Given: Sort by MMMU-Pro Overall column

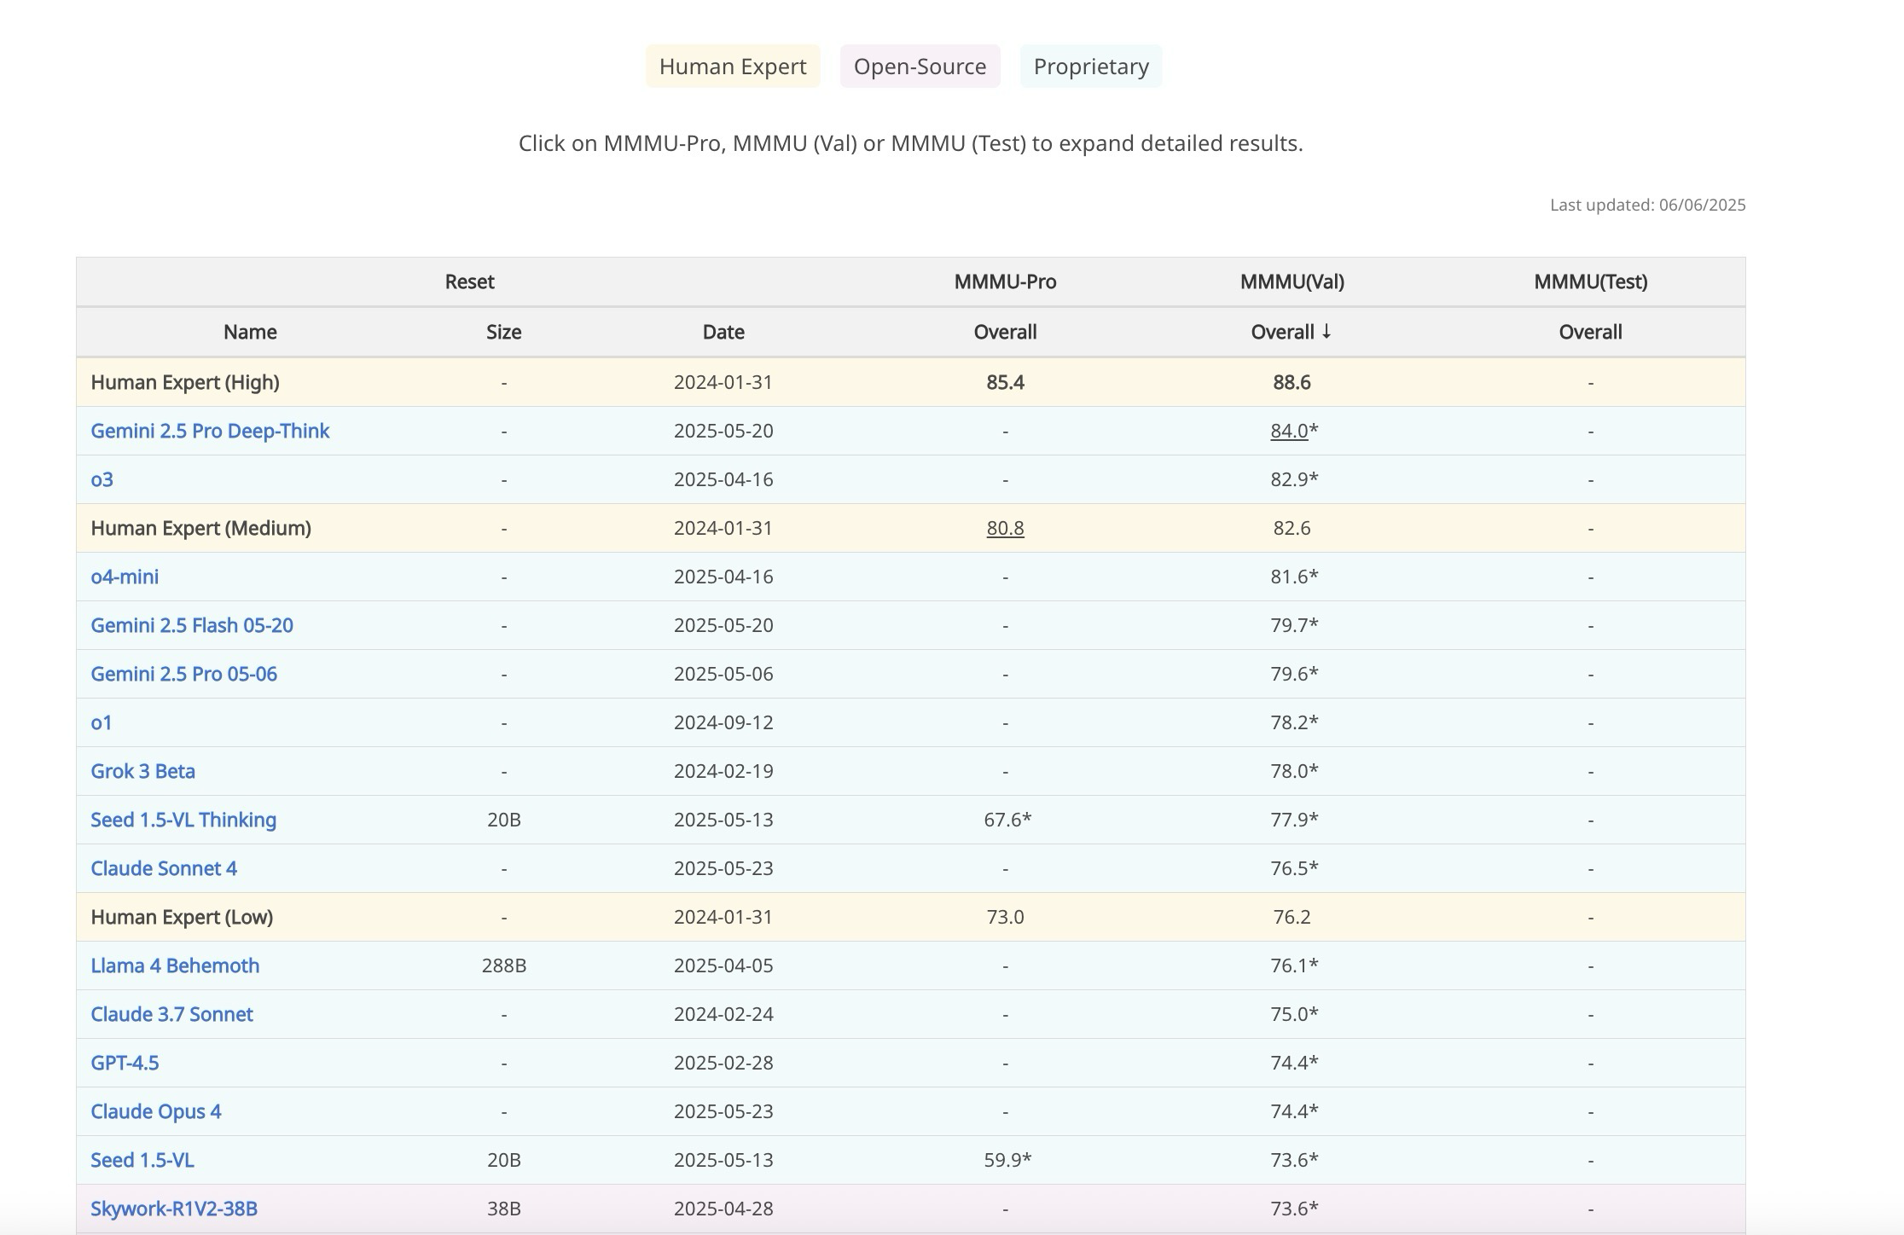Looking at the screenshot, I should [x=1005, y=332].
